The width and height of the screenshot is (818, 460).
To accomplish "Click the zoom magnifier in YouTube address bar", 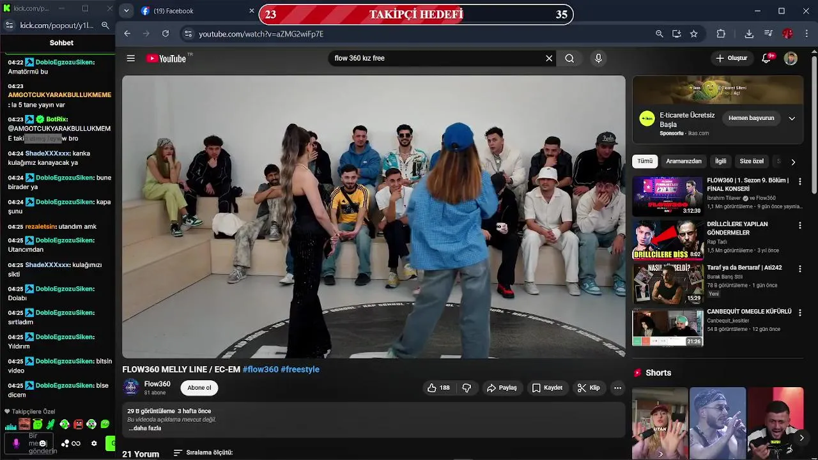I will pos(659,34).
